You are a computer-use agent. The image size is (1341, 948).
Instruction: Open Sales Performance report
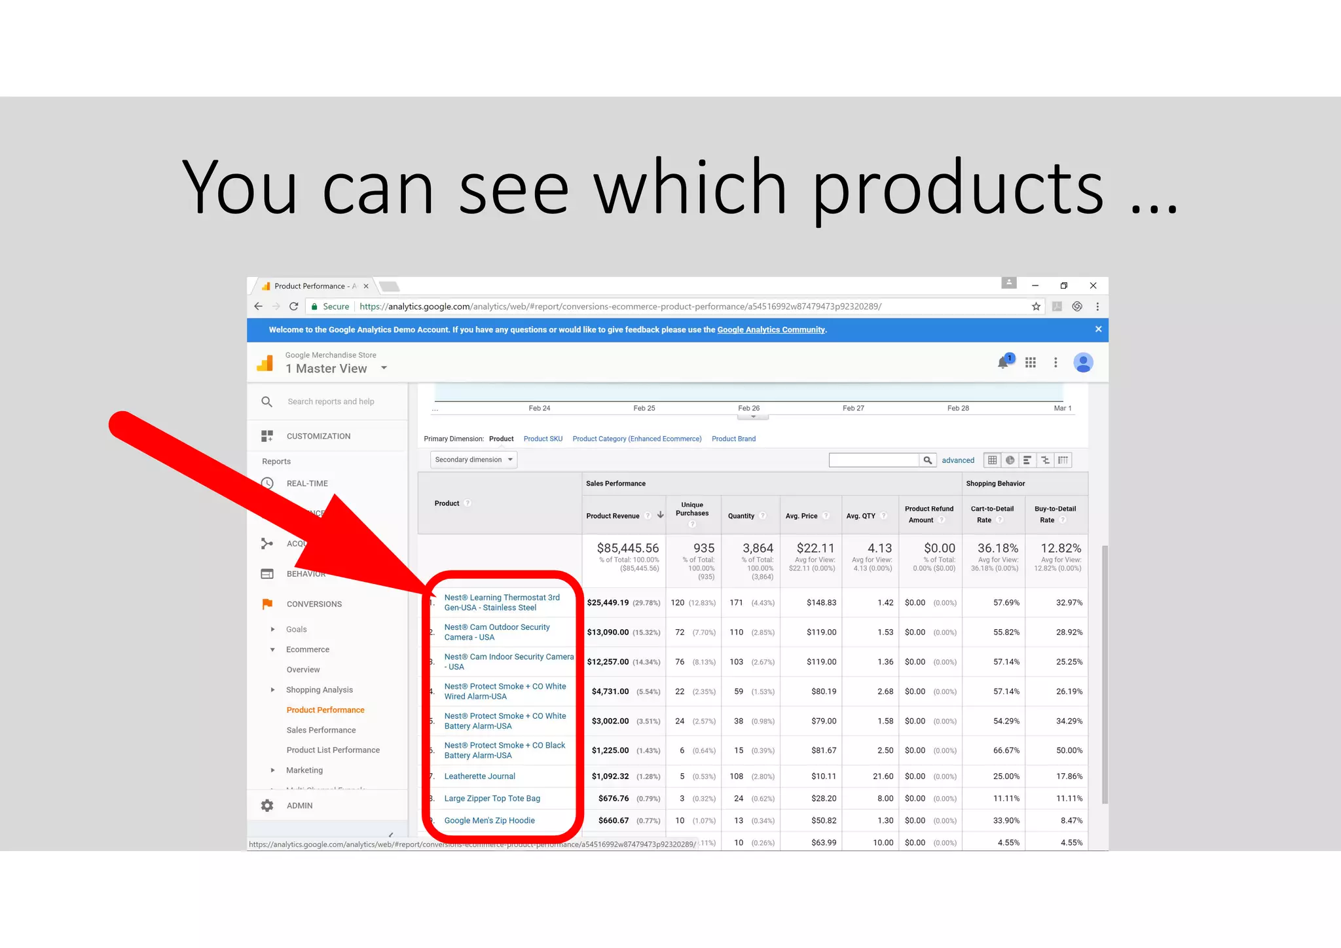pyautogui.click(x=321, y=730)
